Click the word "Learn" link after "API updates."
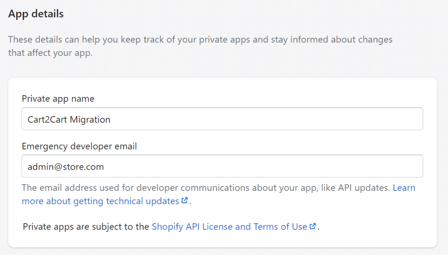Screen dimensions: 448x255 404,188
